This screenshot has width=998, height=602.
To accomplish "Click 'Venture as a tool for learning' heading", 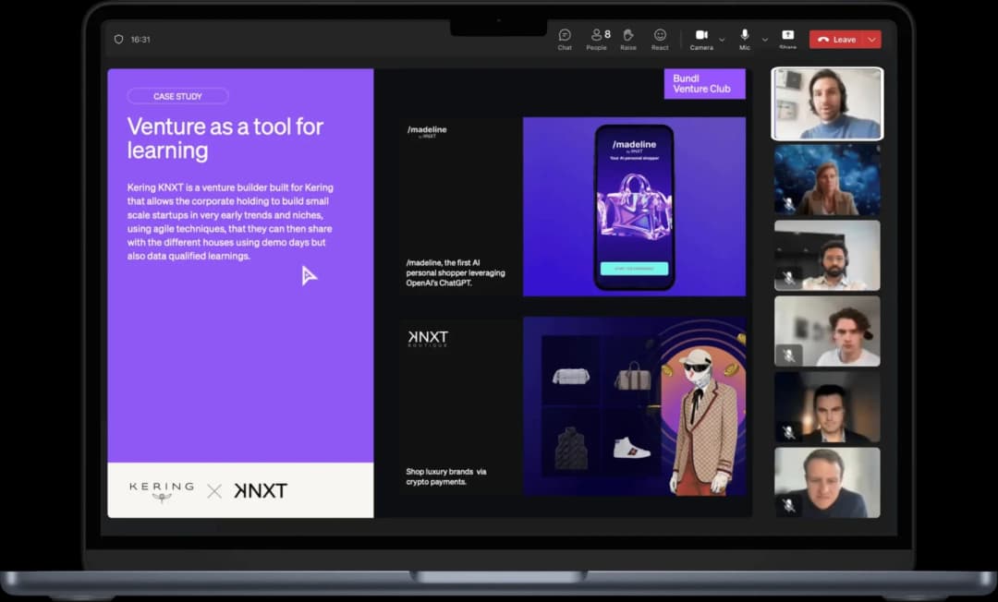I will point(225,138).
